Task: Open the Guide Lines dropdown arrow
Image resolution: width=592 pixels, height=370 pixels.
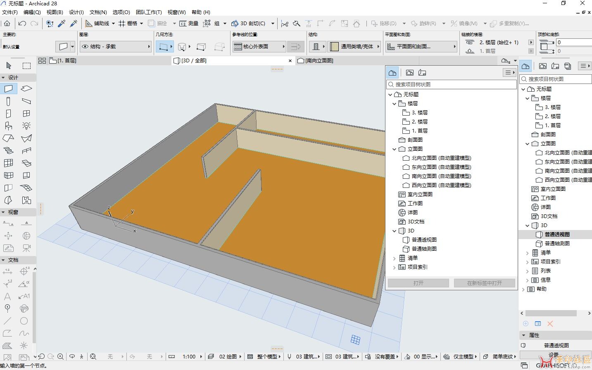Action: click(x=113, y=24)
